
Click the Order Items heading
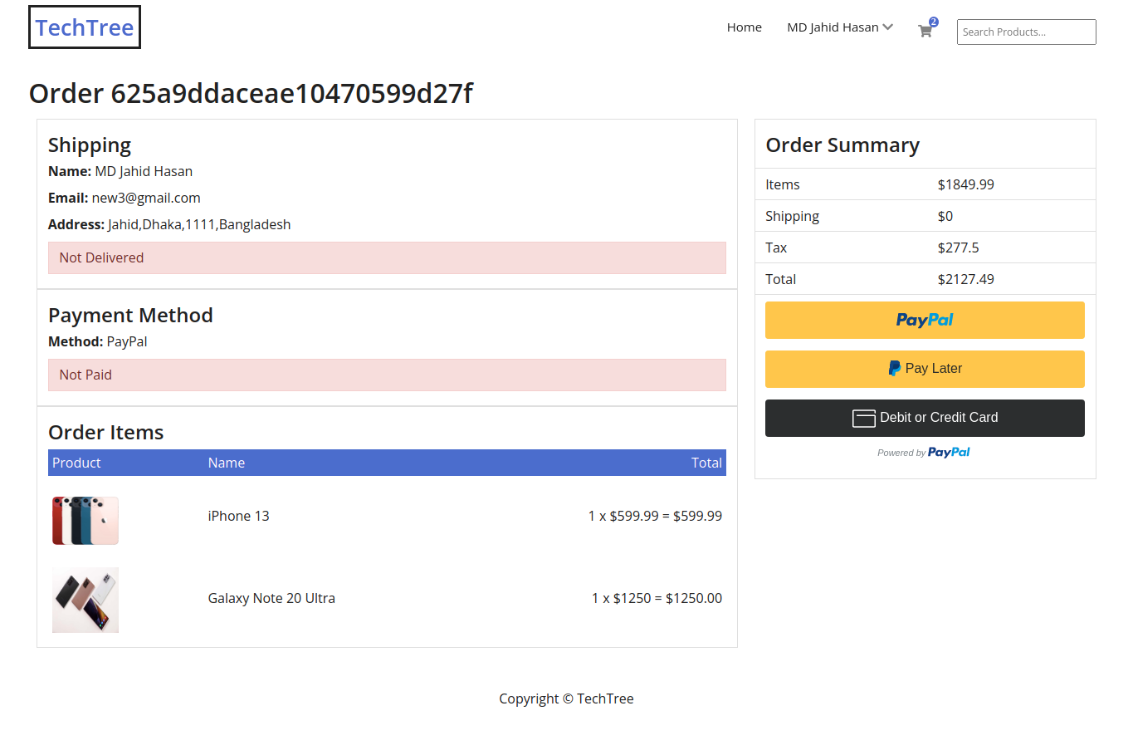tap(106, 433)
